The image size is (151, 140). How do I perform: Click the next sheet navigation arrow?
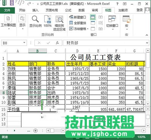point(14,131)
